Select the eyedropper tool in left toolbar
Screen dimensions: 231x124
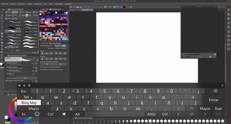[x=2, y=27]
